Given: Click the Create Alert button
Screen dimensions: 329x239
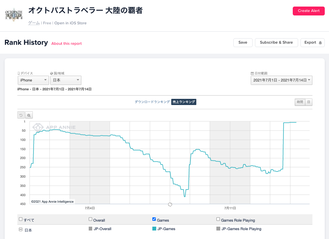Looking at the screenshot, I should click(309, 11).
